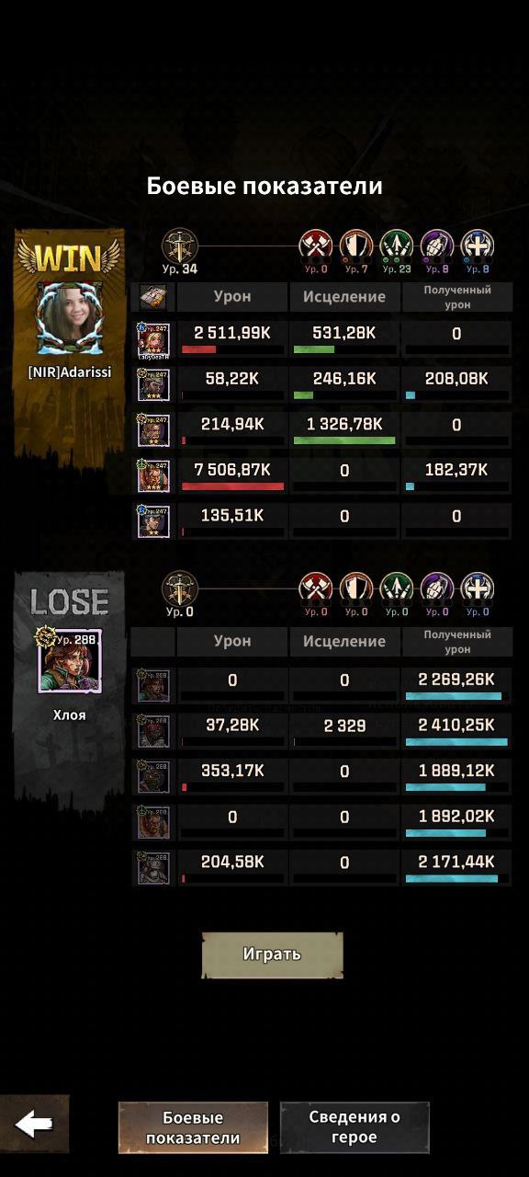
Task: Select loser hero with 353,17K damage
Action: coord(153,777)
